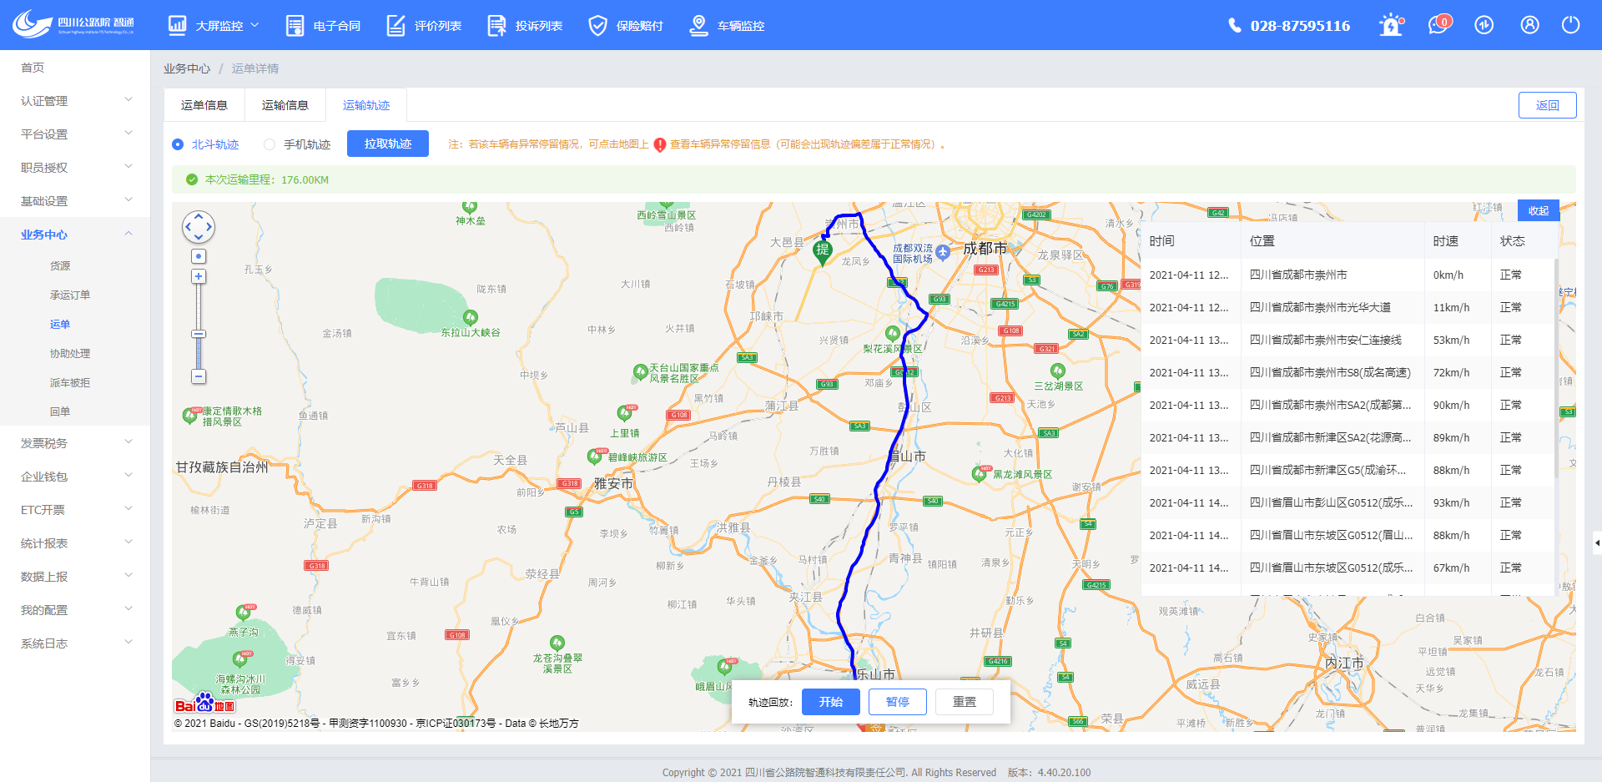The image size is (1602, 782).
Task: Select the 手机轨迹 radio option
Action: [x=270, y=144]
